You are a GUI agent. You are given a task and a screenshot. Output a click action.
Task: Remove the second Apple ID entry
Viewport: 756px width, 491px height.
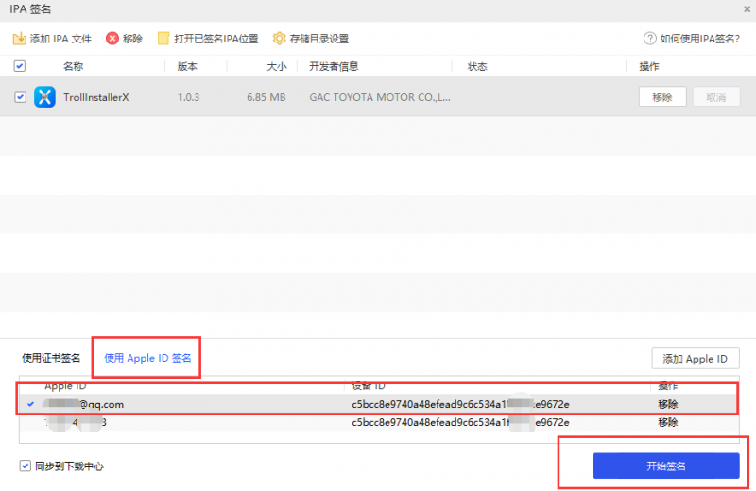(x=668, y=423)
